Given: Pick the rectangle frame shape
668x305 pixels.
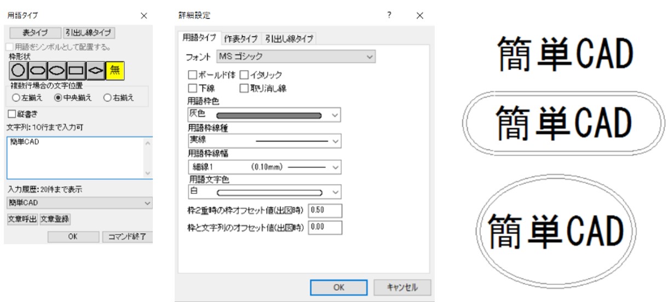Looking at the screenshot, I should (x=76, y=70).
